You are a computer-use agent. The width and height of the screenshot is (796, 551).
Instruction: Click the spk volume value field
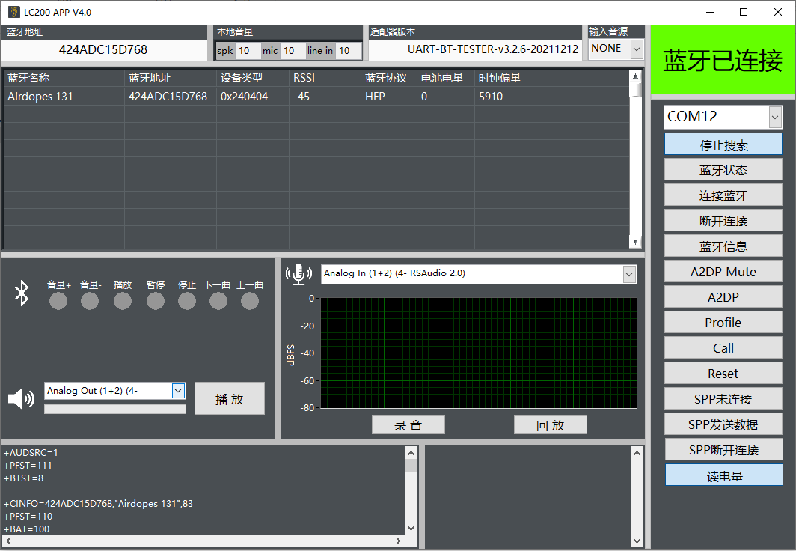(x=248, y=51)
